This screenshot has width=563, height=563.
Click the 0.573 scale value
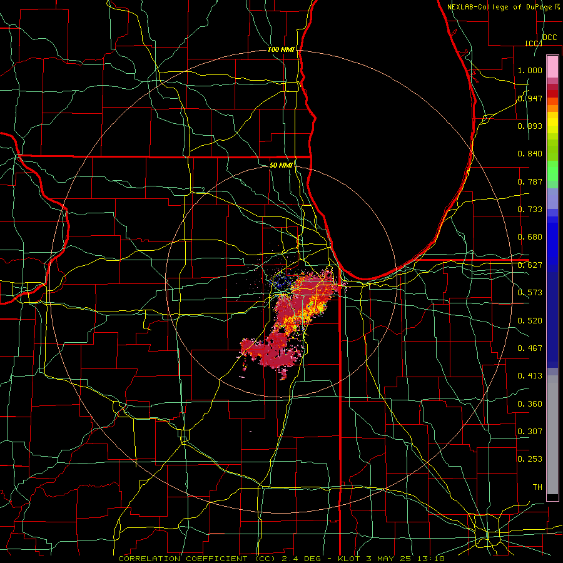pyautogui.click(x=530, y=293)
